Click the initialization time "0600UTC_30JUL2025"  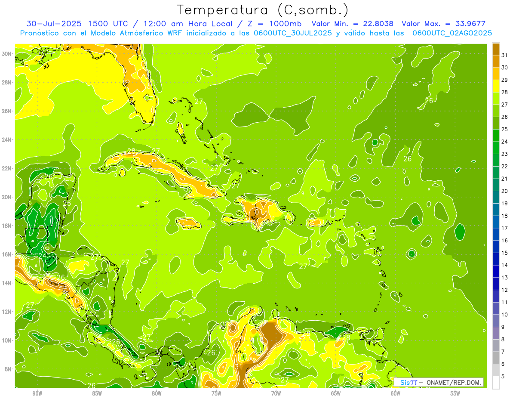[x=293, y=33]
